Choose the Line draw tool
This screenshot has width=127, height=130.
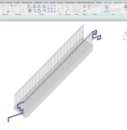[x=89, y=6]
